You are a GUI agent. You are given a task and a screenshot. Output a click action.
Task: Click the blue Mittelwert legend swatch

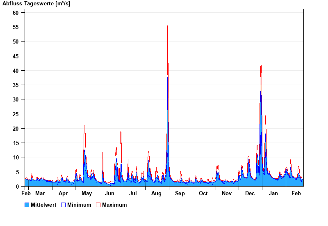click(x=27, y=205)
